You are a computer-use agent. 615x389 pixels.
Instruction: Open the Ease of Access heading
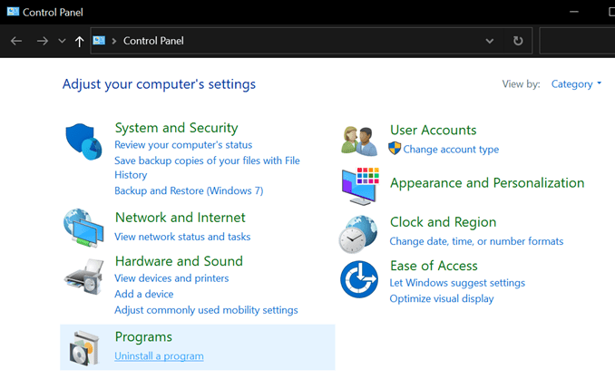pos(434,266)
